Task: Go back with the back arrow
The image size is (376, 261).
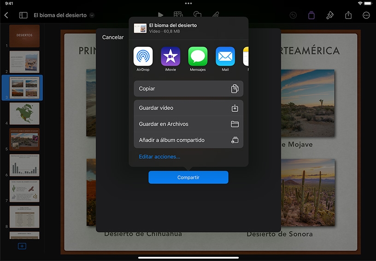Action: [6, 15]
